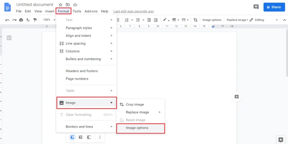Open the View menu
The image size is (288, 144).
tap(38, 11)
